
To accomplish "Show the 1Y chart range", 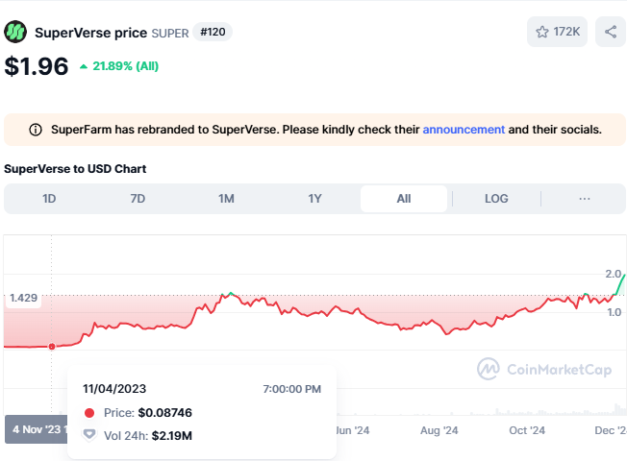I will (x=314, y=199).
